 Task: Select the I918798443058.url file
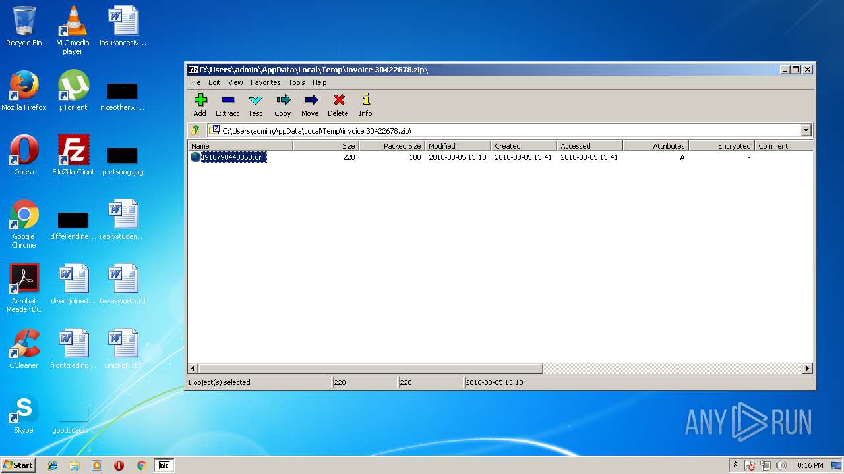[x=228, y=157]
